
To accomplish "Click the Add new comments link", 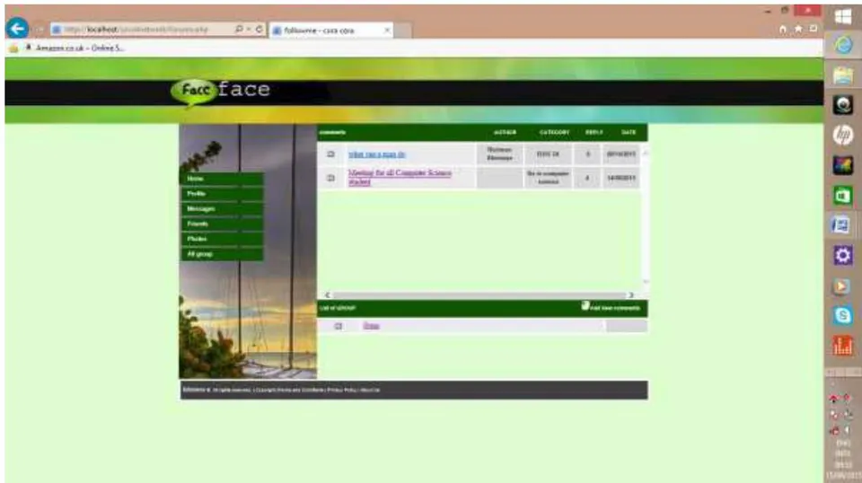I will click(614, 308).
